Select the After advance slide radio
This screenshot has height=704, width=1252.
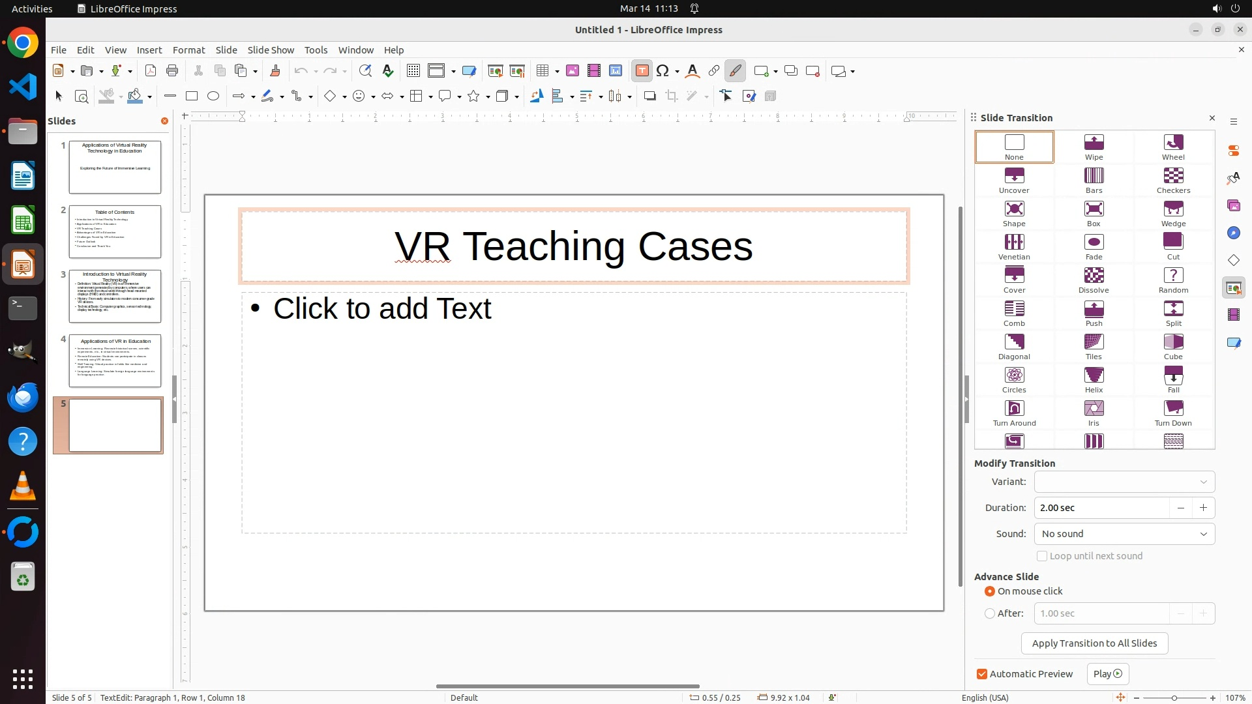tap(990, 613)
